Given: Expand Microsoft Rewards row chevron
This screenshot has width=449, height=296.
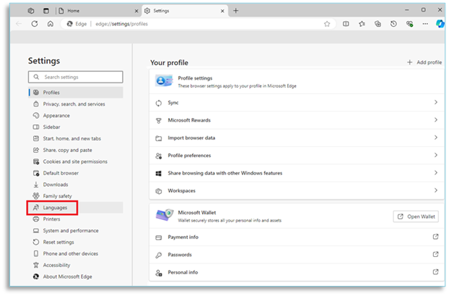Looking at the screenshot, I should tap(436, 120).
